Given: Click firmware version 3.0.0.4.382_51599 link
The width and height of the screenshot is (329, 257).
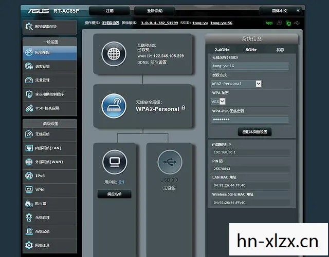Looking at the screenshot, I should [x=159, y=23].
